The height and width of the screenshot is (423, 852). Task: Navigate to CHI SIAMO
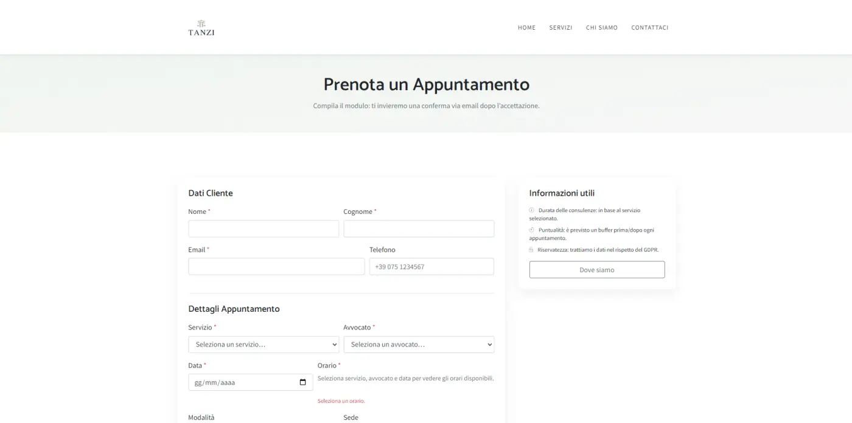click(x=601, y=27)
